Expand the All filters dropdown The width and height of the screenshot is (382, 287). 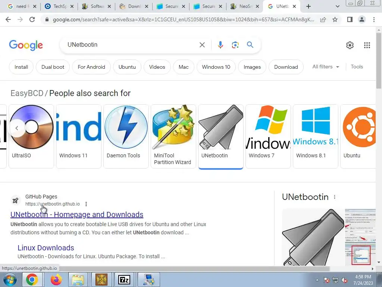pos(326,67)
